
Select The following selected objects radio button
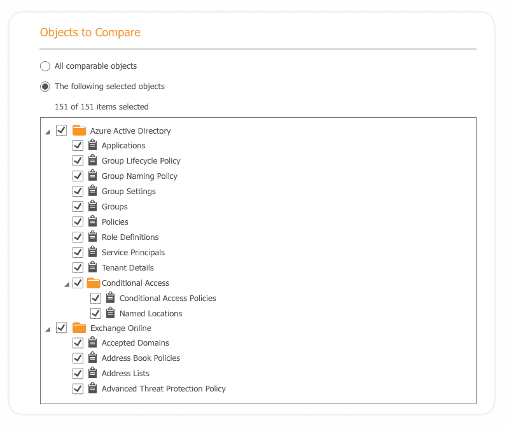click(45, 87)
